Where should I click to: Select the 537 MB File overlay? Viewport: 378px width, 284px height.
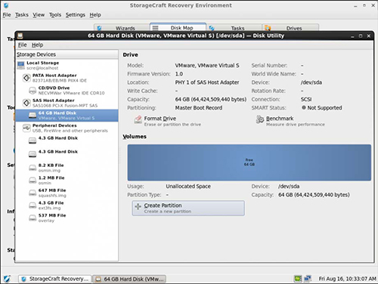coord(67,218)
